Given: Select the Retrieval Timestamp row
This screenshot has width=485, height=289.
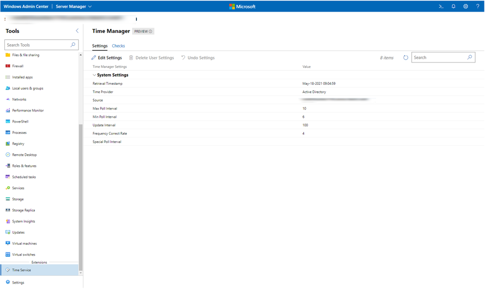Looking at the screenshot, I should tap(284, 83).
